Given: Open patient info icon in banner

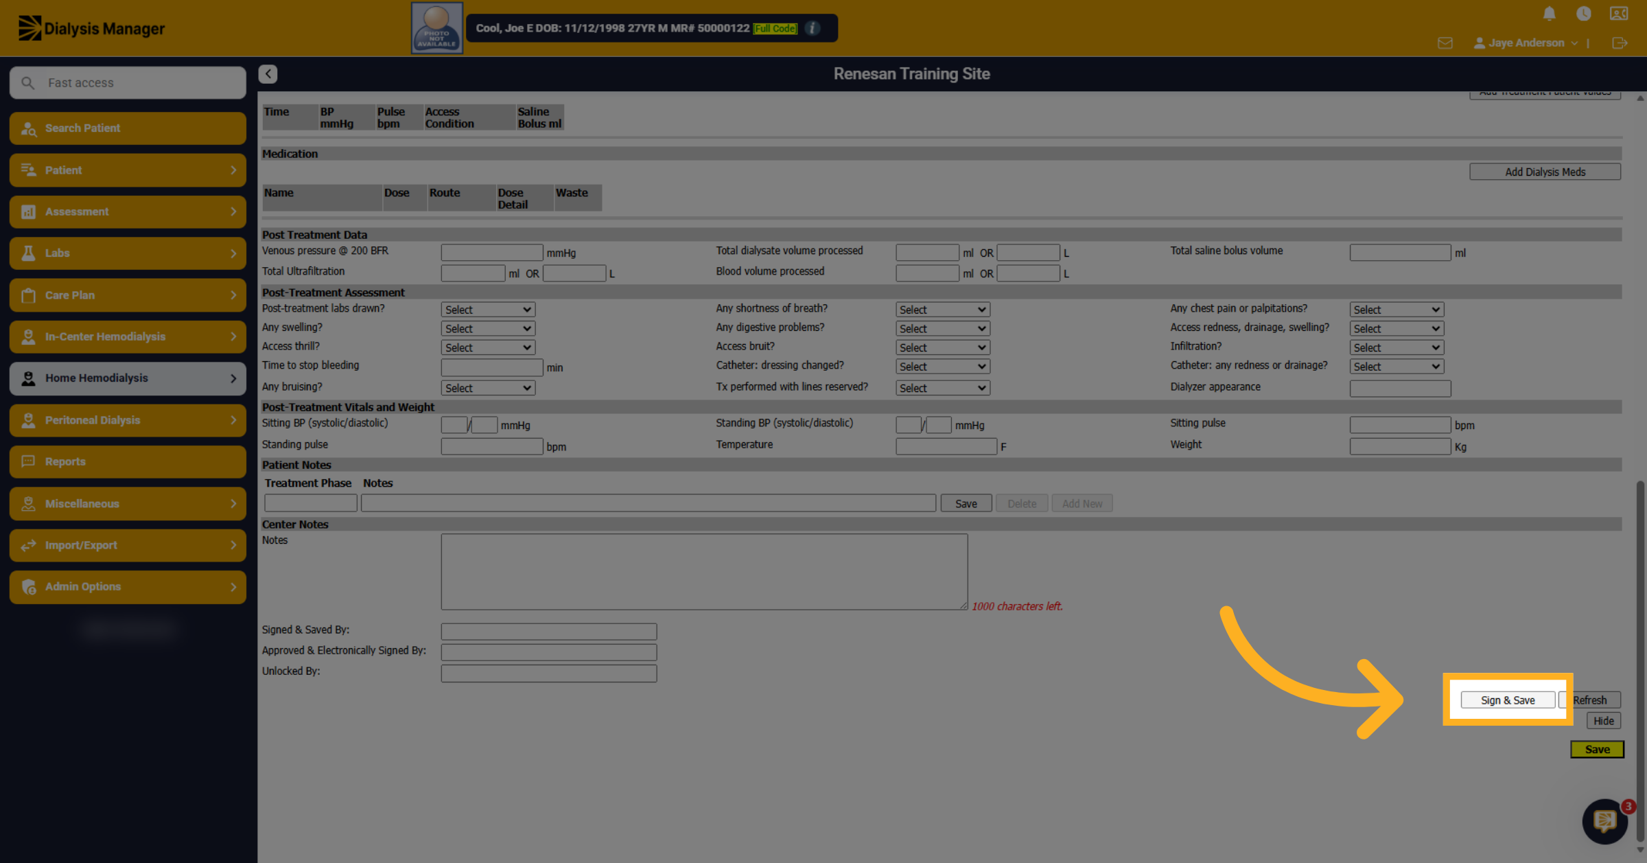Looking at the screenshot, I should (813, 28).
